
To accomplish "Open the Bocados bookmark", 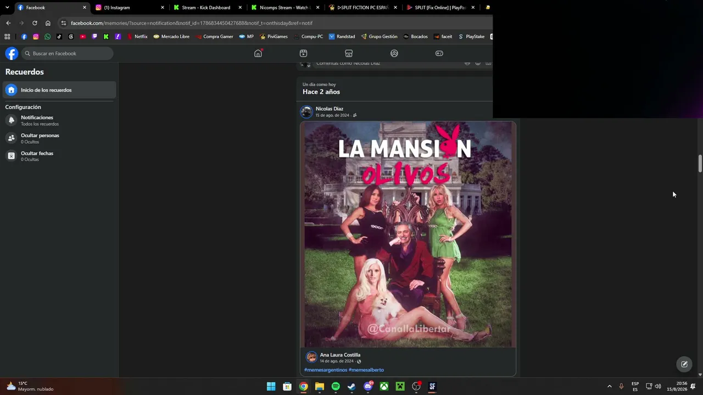I will (x=415, y=37).
